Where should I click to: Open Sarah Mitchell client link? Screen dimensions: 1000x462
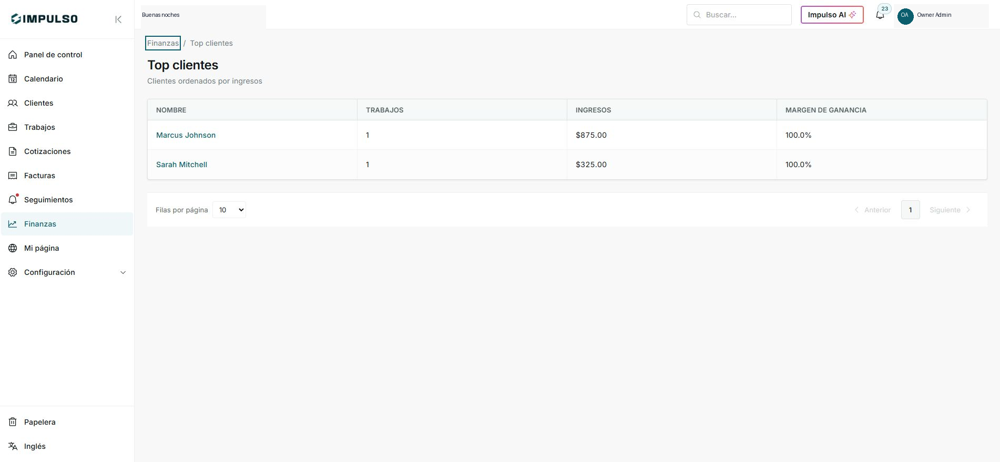181,165
